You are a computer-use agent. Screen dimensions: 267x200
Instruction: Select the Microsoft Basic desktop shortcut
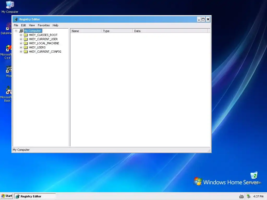pos(6,94)
